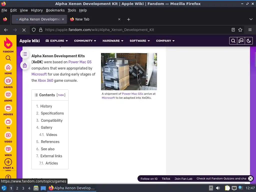Follow the Power Mac G5 article link
The height and width of the screenshot is (192, 256).
(x=80, y=62)
